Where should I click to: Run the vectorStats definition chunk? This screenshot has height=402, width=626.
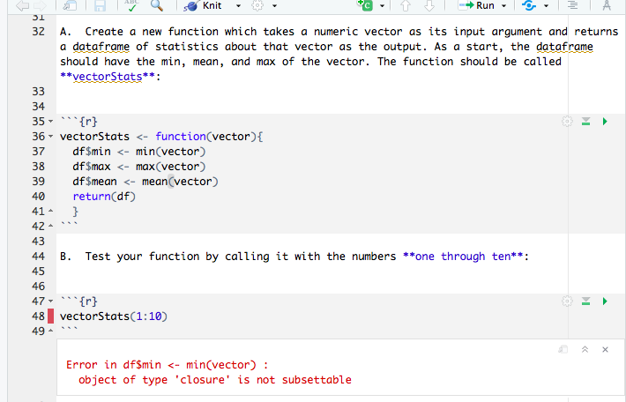pyautogui.click(x=605, y=122)
